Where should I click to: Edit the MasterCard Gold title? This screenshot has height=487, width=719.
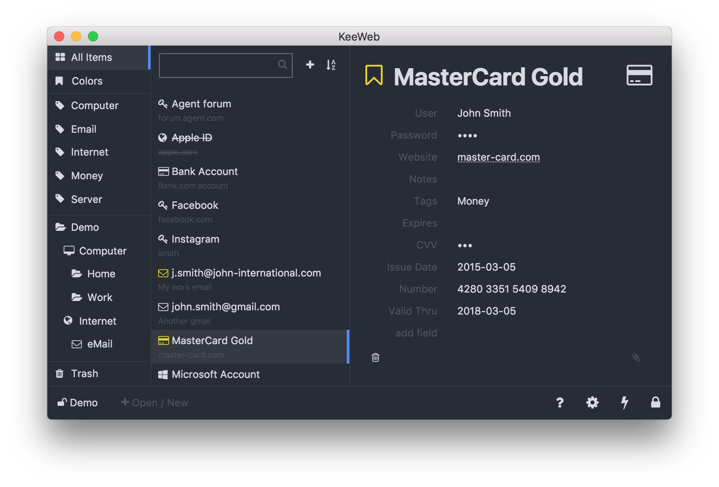488,77
